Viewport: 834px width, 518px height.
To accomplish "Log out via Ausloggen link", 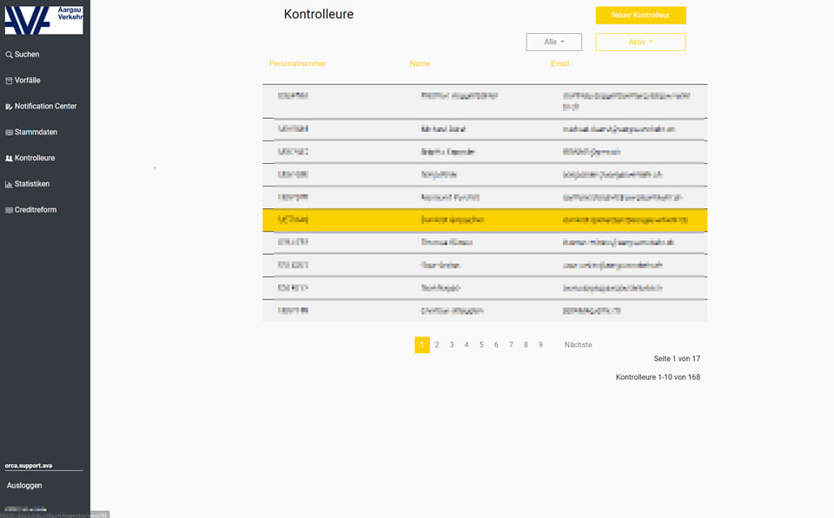I will pos(24,485).
